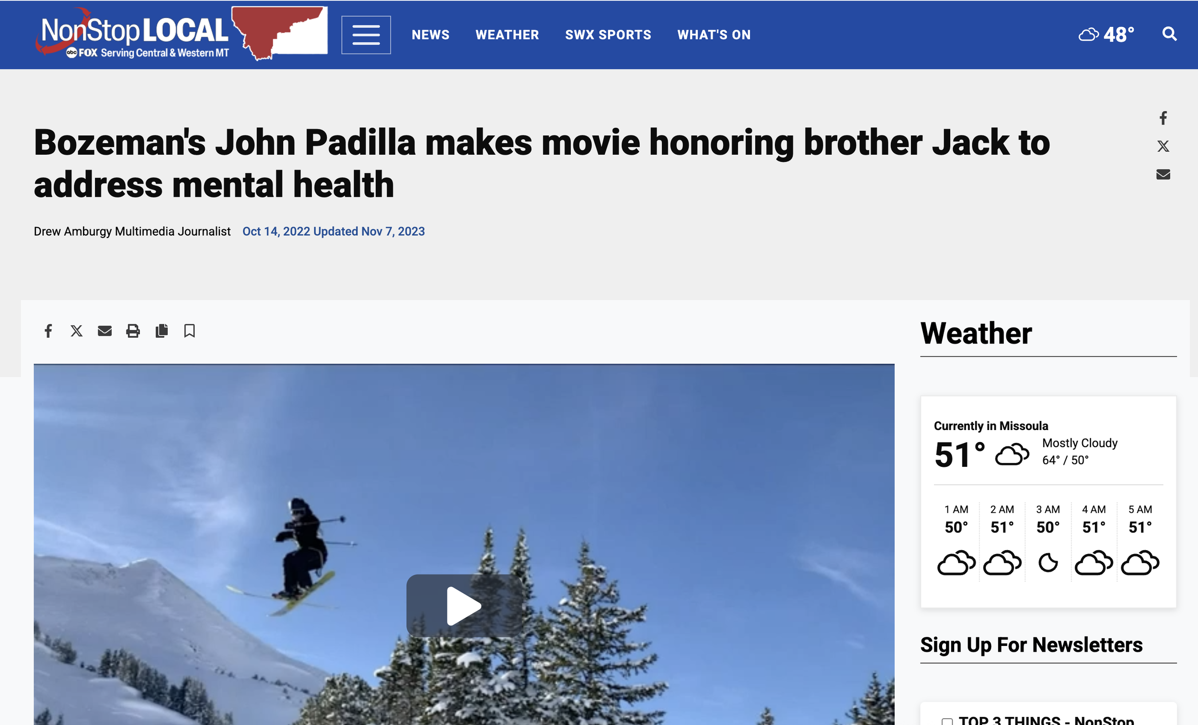
Task: Open the NEWS menu item
Action: tap(430, 35)
